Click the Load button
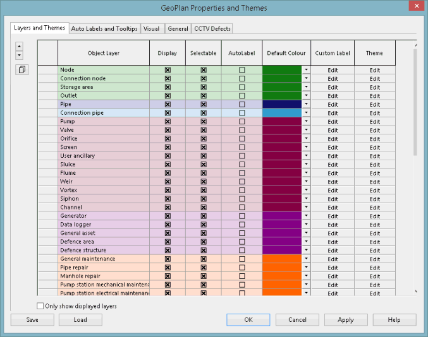Image resolution: width=428 pixels, height=337 pixels. point(80,319)
